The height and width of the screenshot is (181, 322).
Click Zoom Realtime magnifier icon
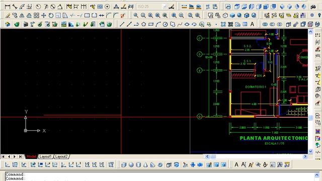[136, 16]
